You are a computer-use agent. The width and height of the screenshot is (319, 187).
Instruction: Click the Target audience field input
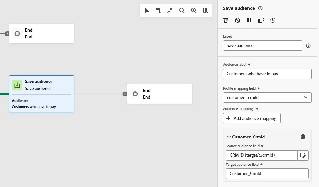click(x=267, y=174)
